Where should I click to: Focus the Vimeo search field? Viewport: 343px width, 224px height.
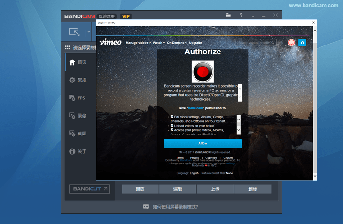coord(256,43)
